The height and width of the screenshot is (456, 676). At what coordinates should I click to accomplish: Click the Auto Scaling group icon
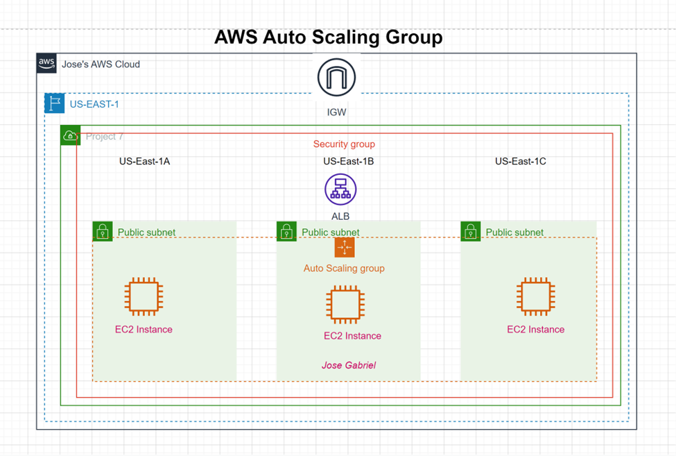tap(345, 246)
